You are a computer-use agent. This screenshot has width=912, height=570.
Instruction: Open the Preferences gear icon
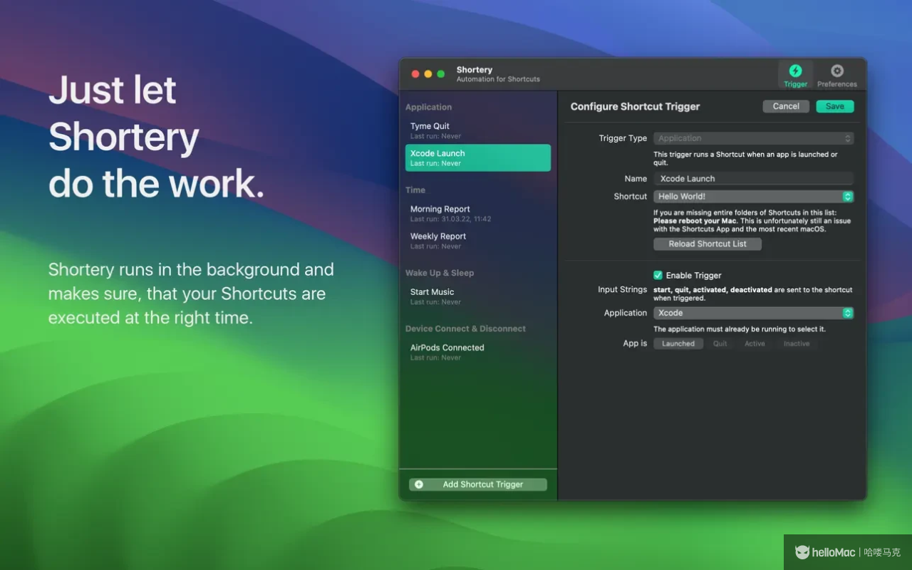837,71
